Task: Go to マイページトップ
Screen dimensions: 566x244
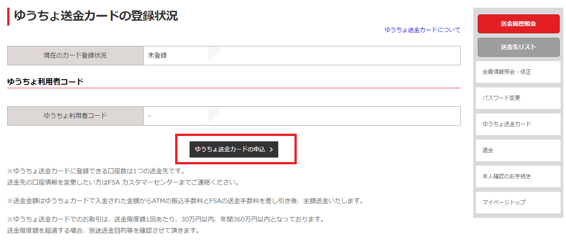Action: pos(518,202)
